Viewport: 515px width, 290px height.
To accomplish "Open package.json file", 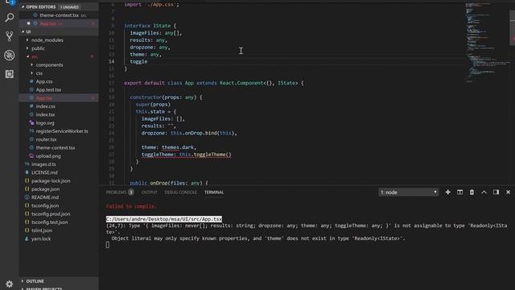I will click(x=45, y=189).
